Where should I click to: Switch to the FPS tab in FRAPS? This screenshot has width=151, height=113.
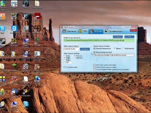click(83, 31)
